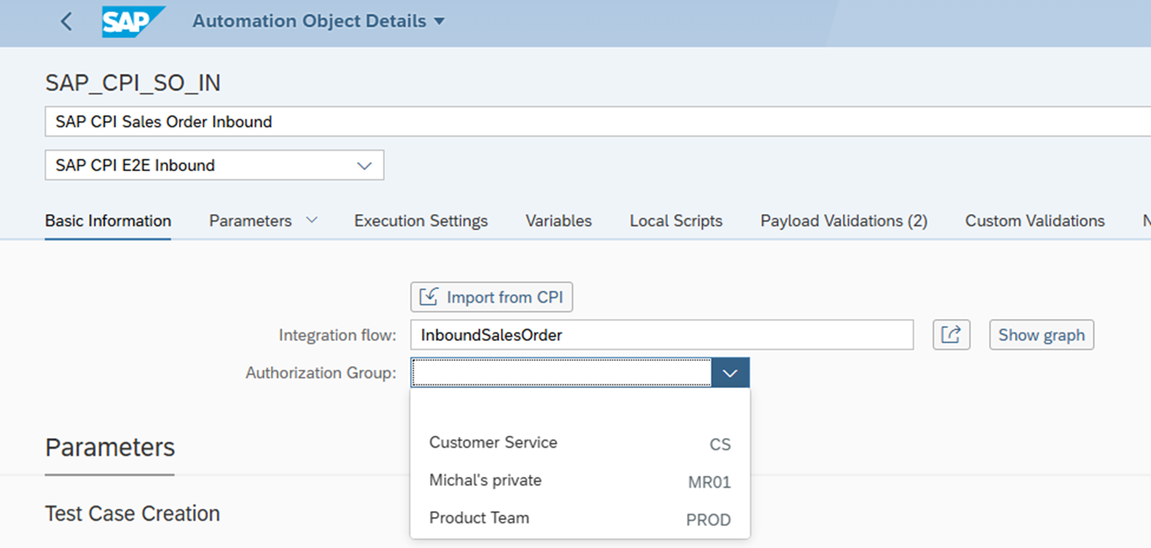Expand the Parameters tab chevron
The image size is (1151, 548).
(312, 221)
